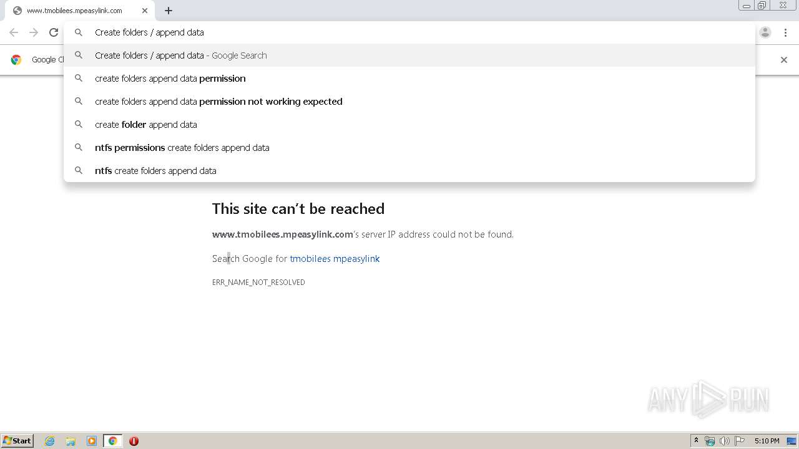Reload the page with refresh icon
Image resolution: width=799 pixels, height=449 pixels.
pos(54,32)
